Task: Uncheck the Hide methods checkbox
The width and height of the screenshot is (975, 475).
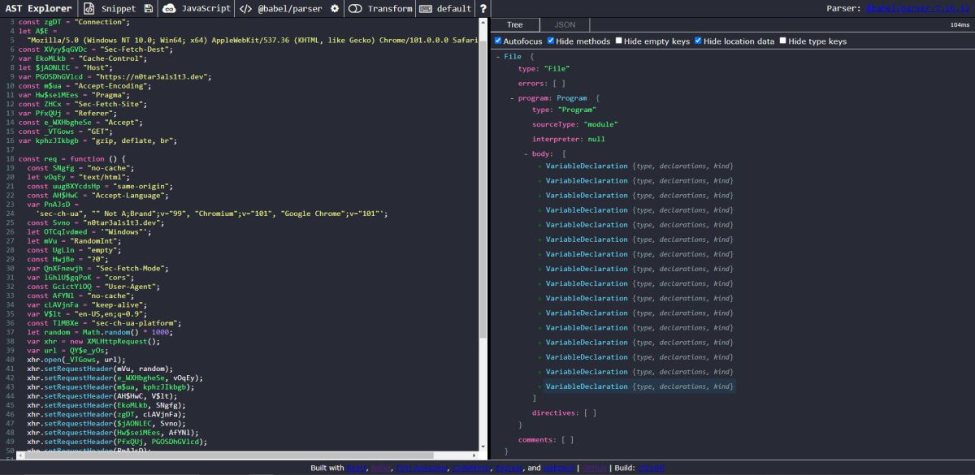Action: 551,41
